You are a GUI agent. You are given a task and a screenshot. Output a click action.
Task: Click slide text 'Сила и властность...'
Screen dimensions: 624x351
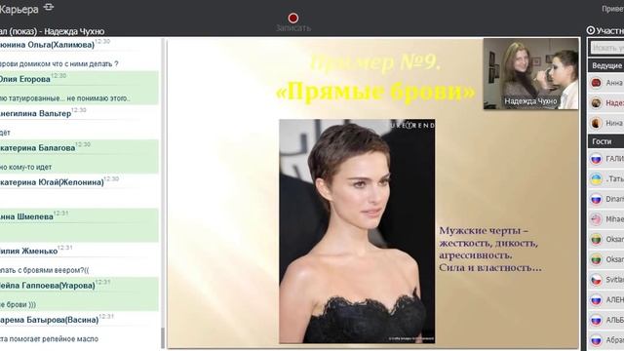[x=490, y=267]
